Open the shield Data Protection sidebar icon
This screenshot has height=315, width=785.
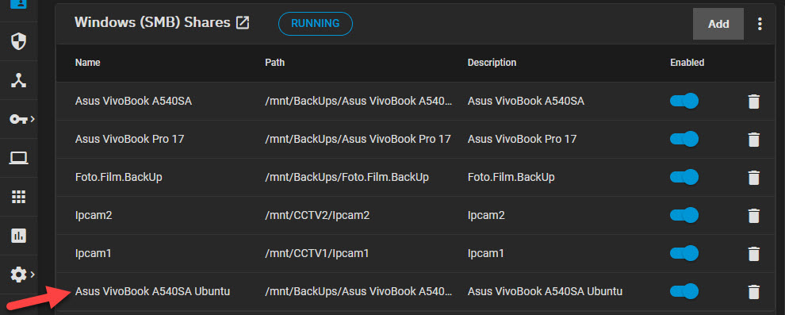pyautogui.click(x=18, y=41)
